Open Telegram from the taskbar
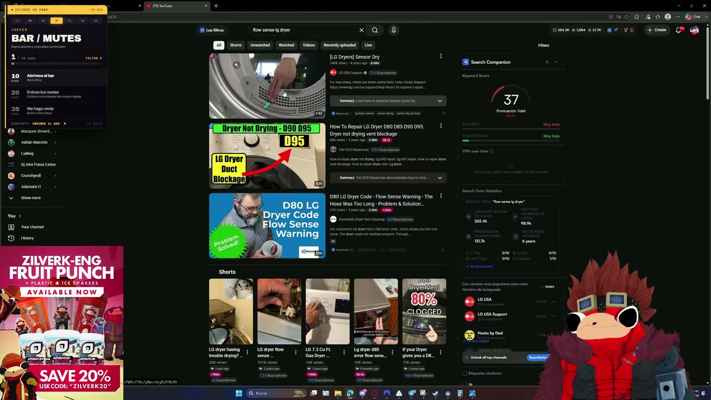This screenshot has height=400, width=711. tap(412, 393)
